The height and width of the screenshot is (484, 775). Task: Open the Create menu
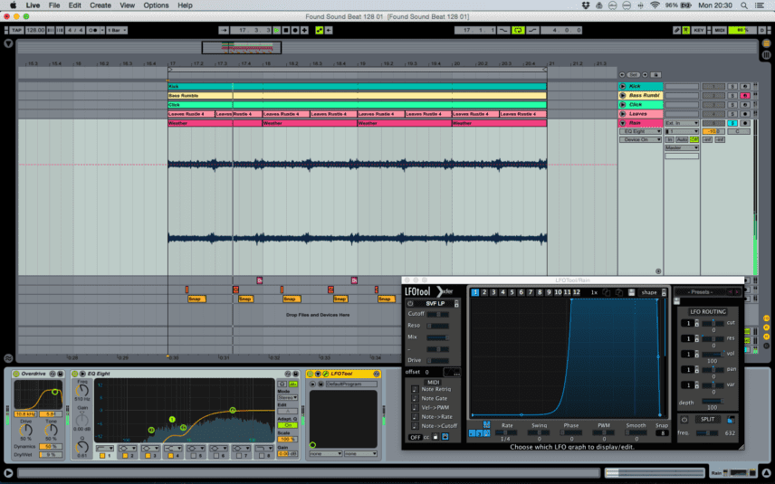(100, 5)
